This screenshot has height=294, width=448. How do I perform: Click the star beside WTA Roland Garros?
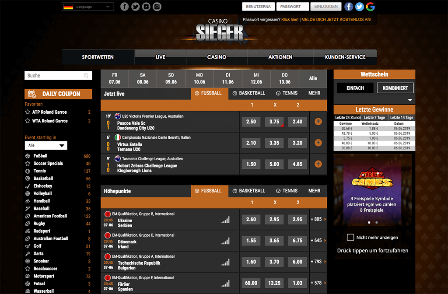(28, 121)
